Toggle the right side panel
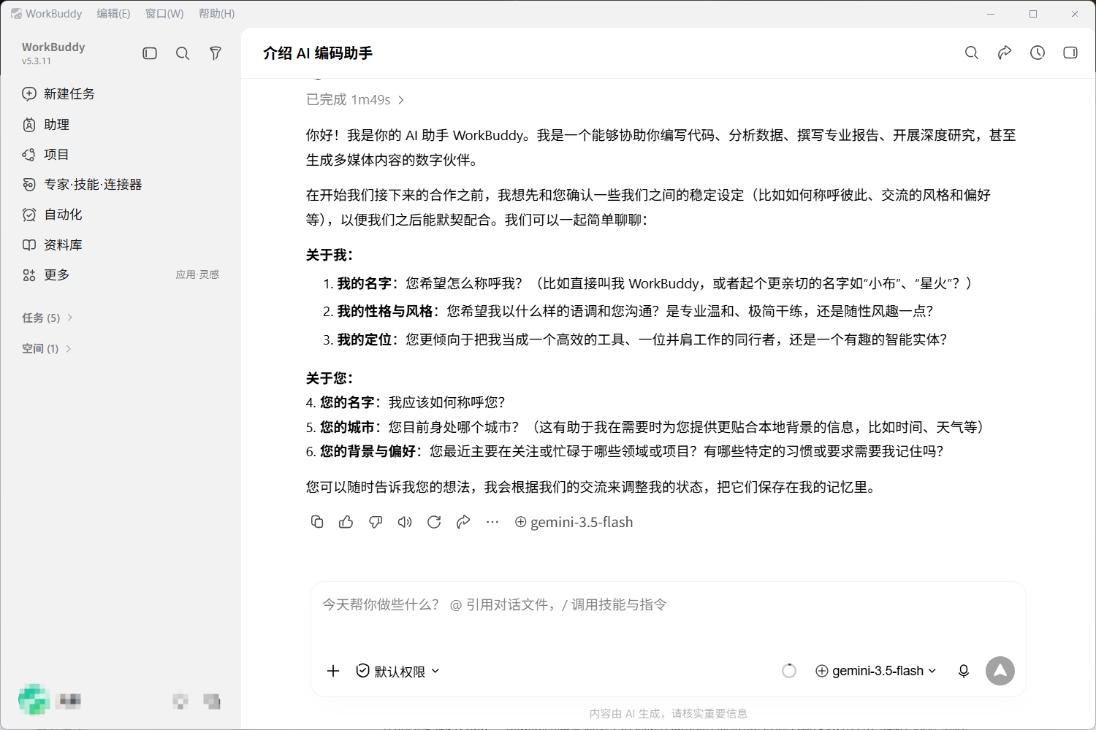The width and height of the screenshot is (1096, 730). [x=1070, y=53]
